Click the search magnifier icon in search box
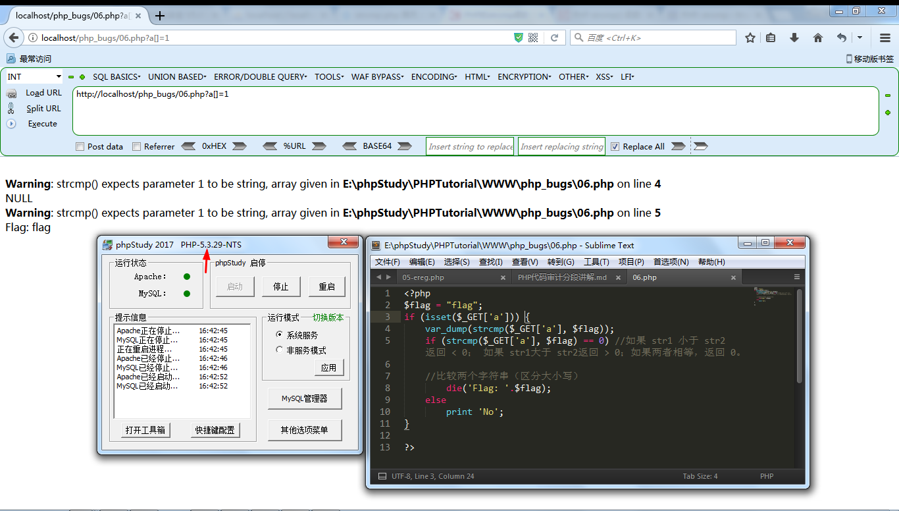 [579, 38]
